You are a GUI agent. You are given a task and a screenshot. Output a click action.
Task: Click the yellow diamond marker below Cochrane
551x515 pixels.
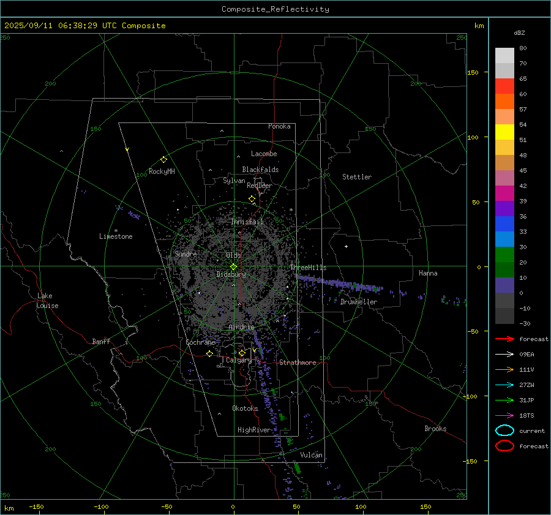[x=210, y=353]
